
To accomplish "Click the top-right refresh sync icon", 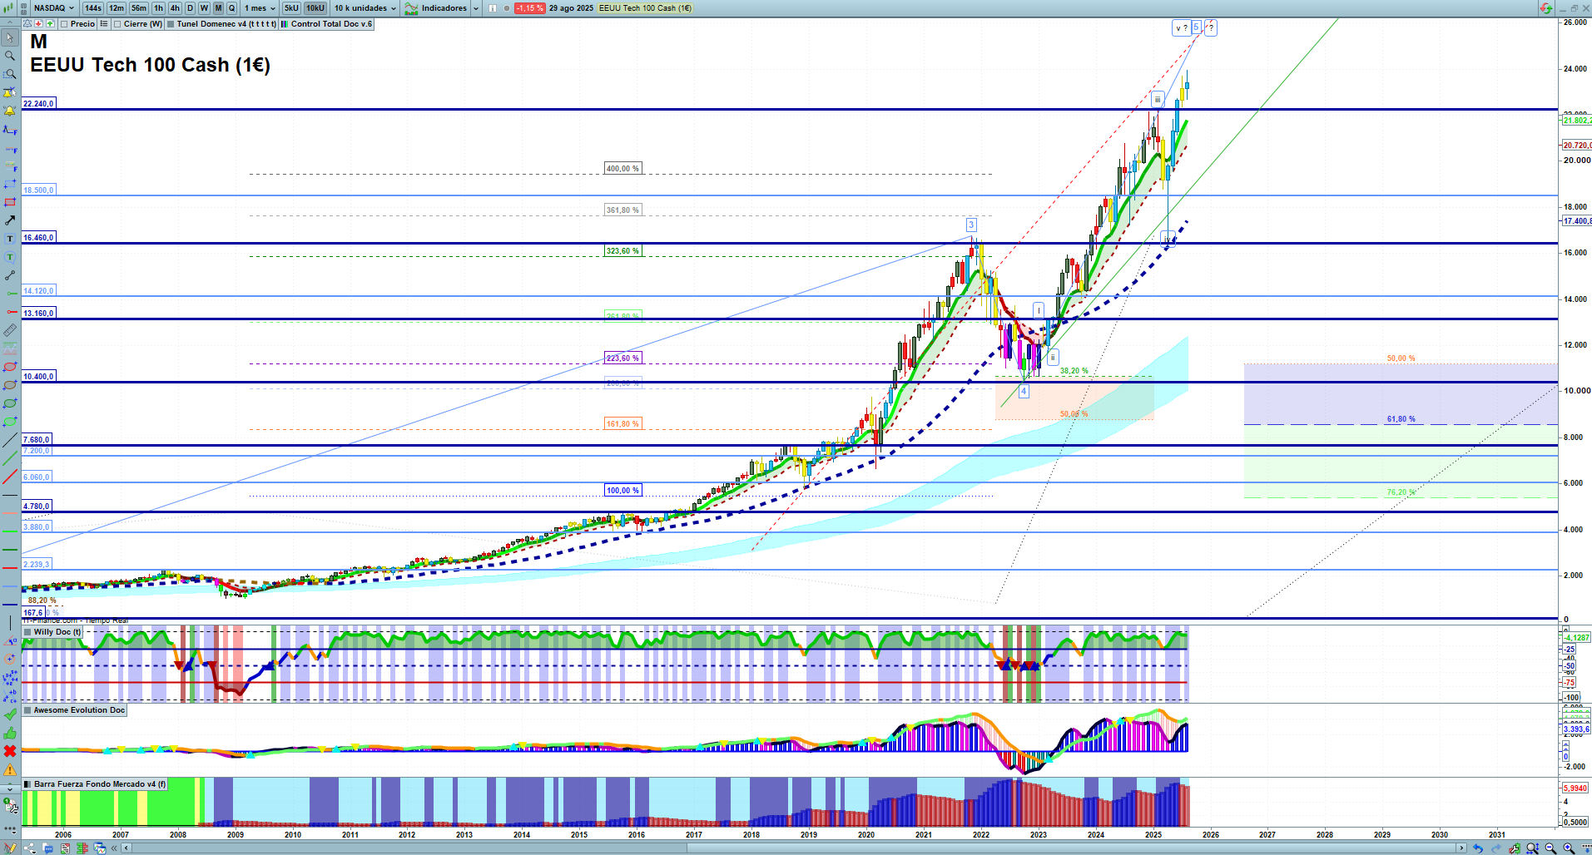I will 1545,8.
